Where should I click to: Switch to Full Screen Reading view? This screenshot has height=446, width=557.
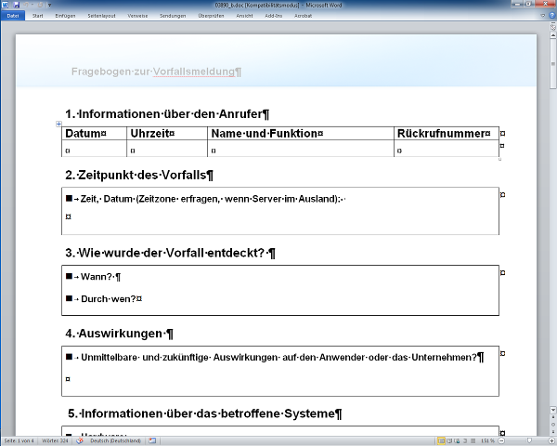point(450,439)
